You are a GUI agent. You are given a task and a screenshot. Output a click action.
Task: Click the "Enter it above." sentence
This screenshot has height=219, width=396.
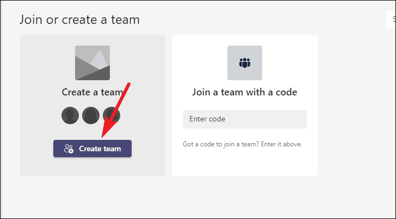281,144
